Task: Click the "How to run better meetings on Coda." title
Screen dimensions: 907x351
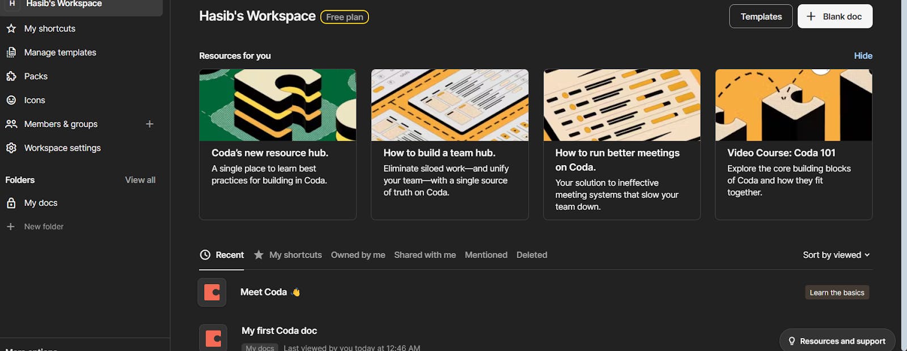Action: [617, 160]
